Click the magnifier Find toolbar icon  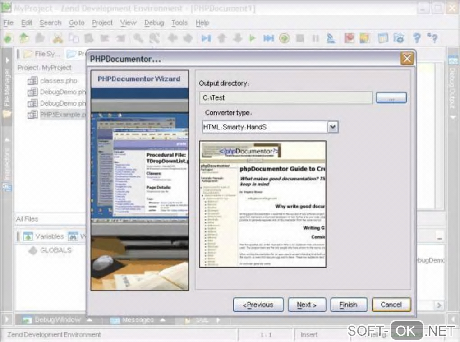tap(138, 38)
